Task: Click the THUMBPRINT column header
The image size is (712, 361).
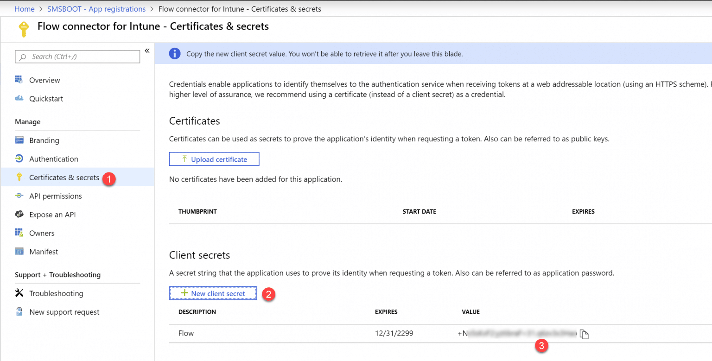Action: (197, 211)
